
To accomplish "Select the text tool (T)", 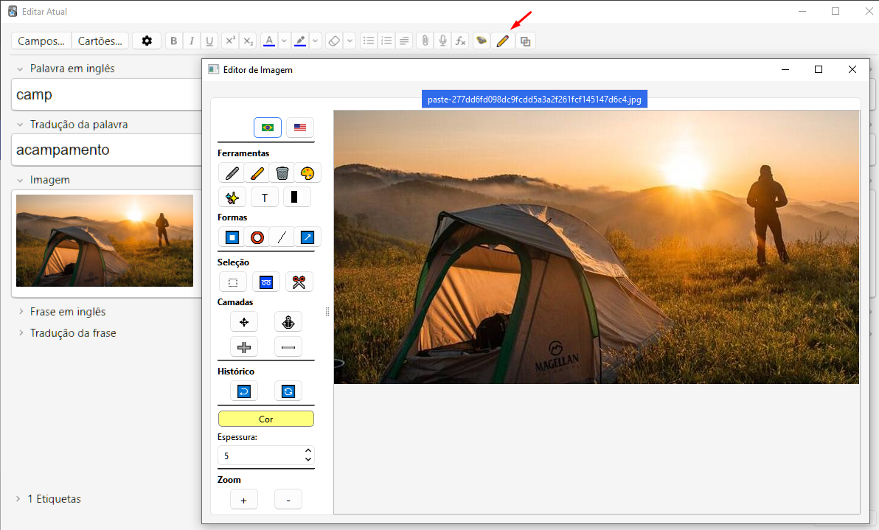I will coord(265,198).
